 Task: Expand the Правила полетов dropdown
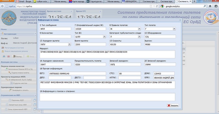point(140,29)
